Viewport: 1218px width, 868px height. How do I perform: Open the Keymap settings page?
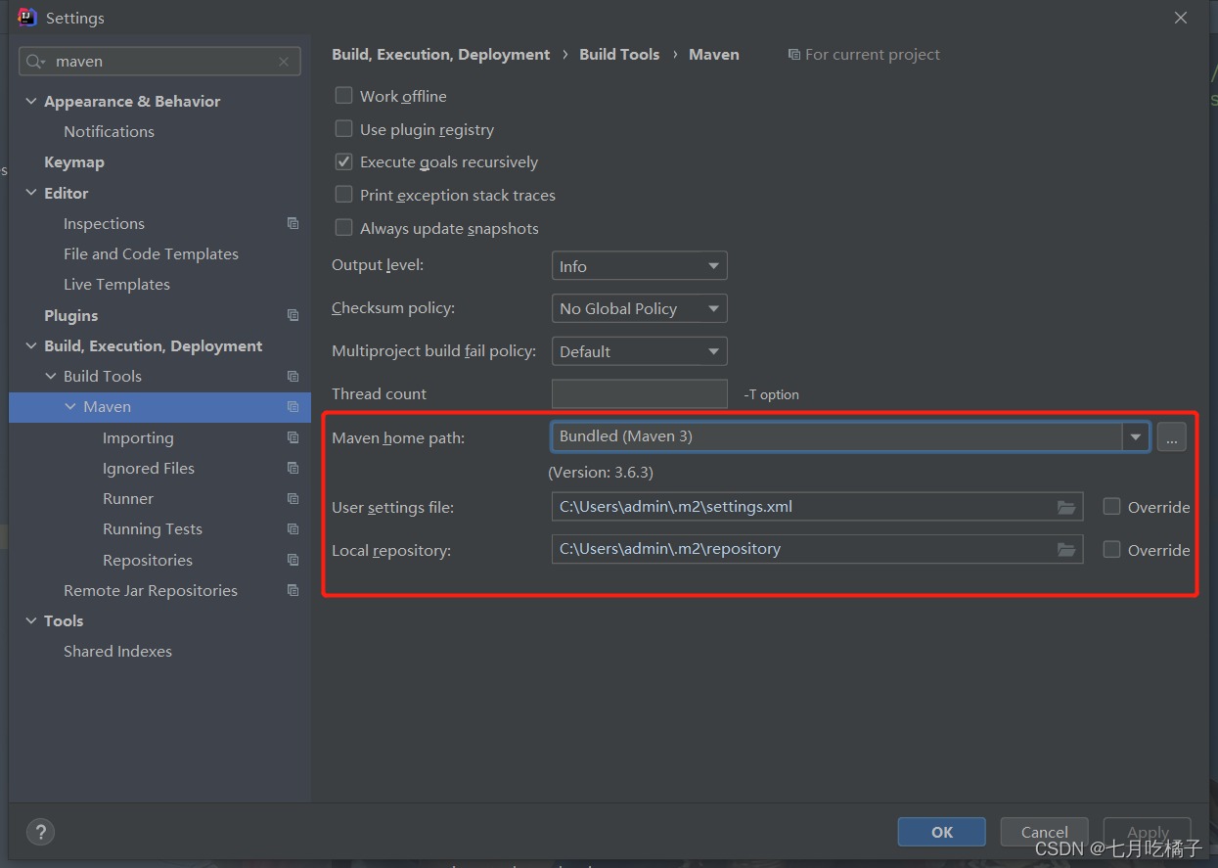73,162
